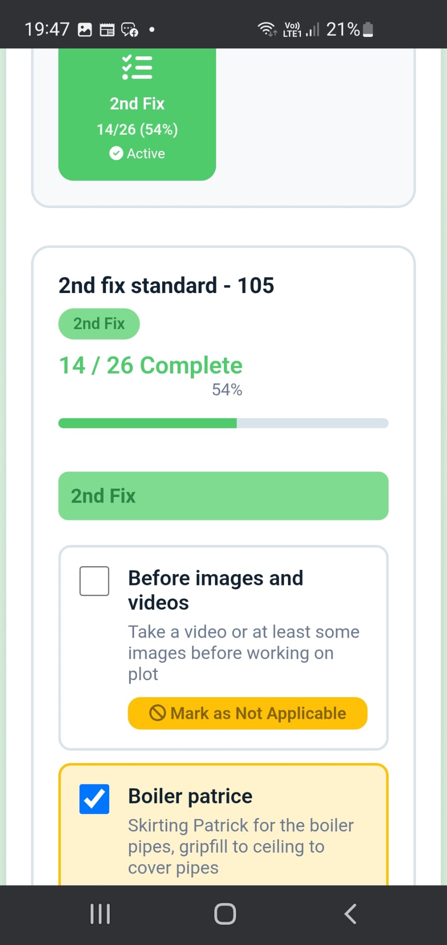Collapse the green 2nd Fix section header
Image resolution: width=447 pixels, height=945 pixels.
click(223, 496)
